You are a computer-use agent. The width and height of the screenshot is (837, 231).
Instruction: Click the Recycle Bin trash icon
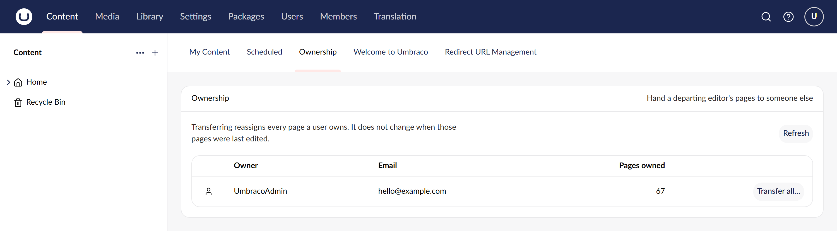[x=18, y=102]
